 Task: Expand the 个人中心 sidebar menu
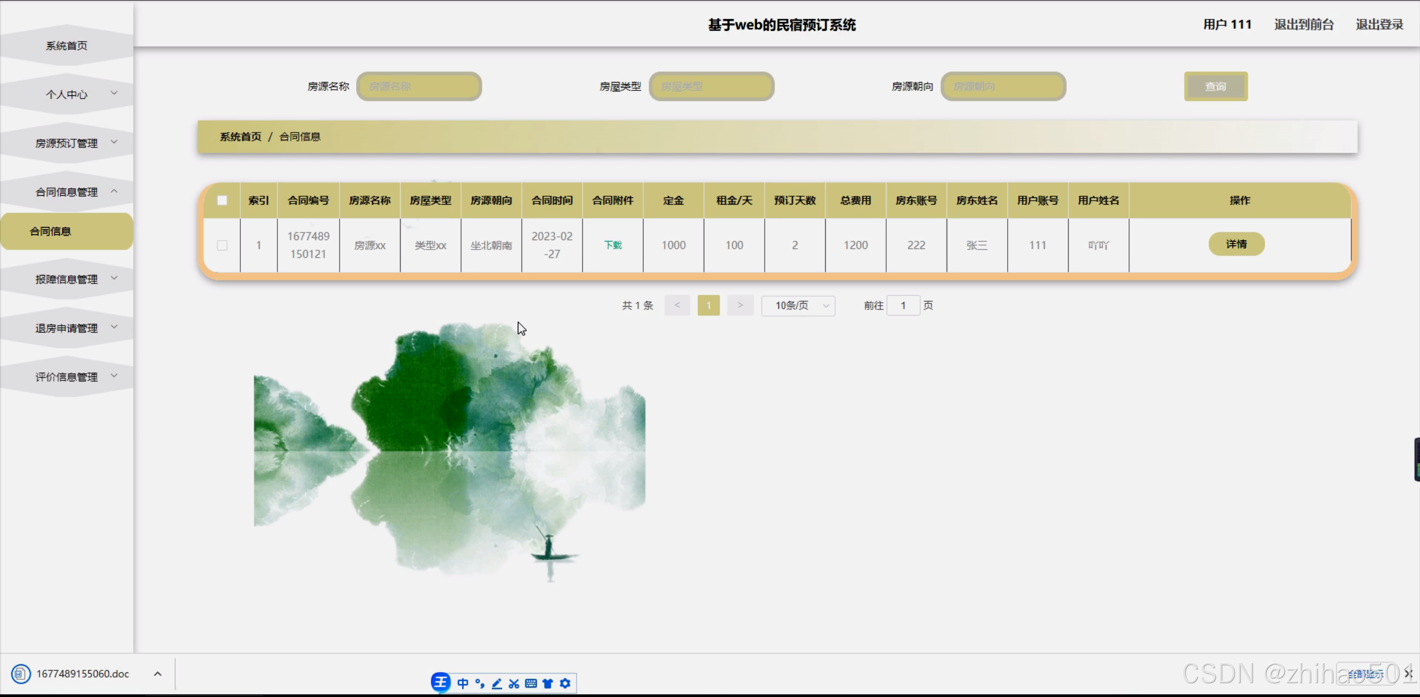66,94
